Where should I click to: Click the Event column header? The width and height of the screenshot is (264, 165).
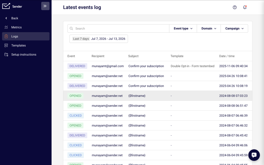pos(71,56)
